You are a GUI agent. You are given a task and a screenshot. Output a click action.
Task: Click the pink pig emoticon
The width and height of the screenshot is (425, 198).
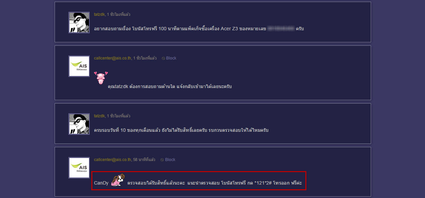[101, 78]
